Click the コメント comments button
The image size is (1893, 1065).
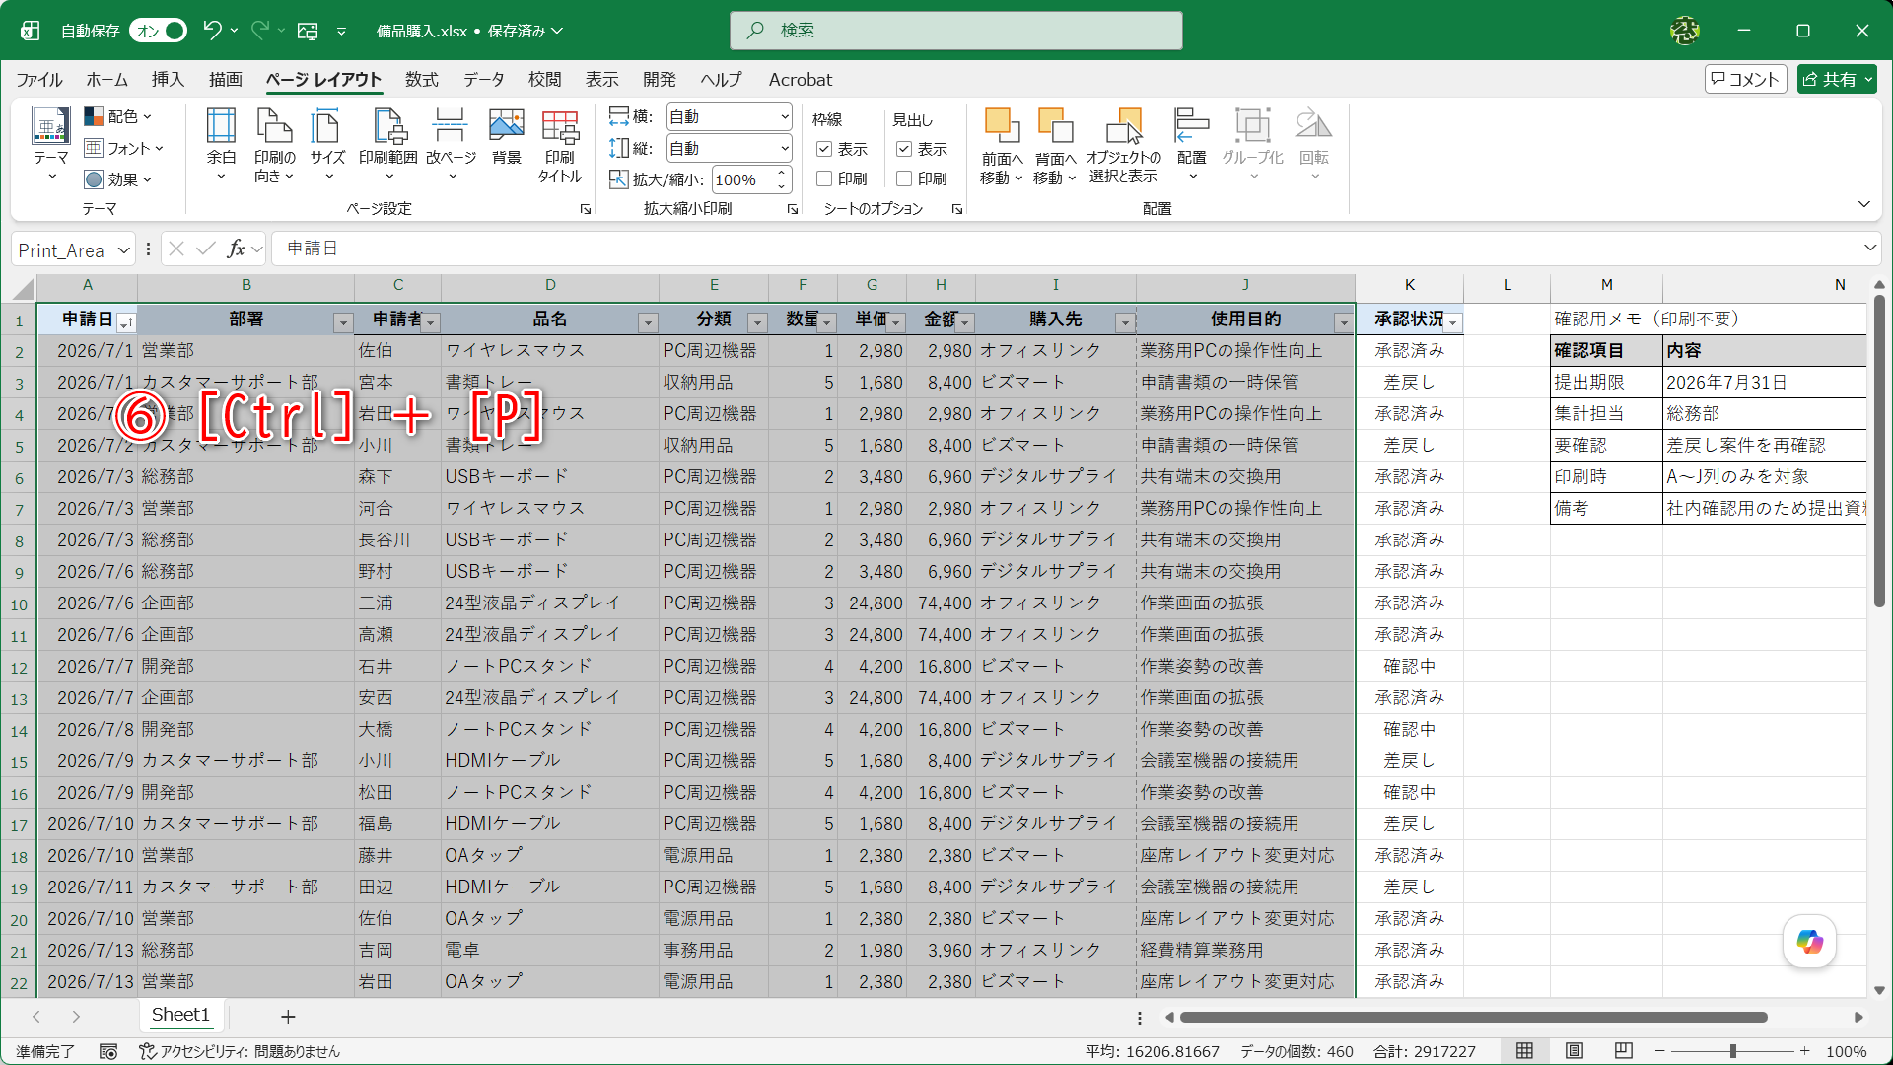tap(1745, 80)
